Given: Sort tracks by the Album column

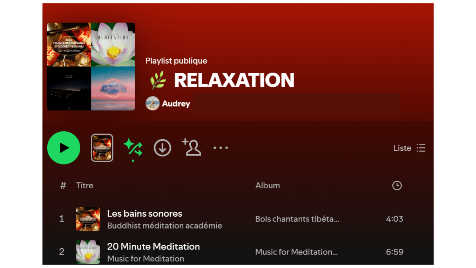Looking at the screenshot, I should coord(268,185).
